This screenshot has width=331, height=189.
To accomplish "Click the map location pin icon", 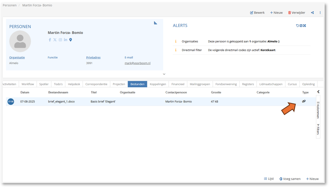I will (71, 40).
